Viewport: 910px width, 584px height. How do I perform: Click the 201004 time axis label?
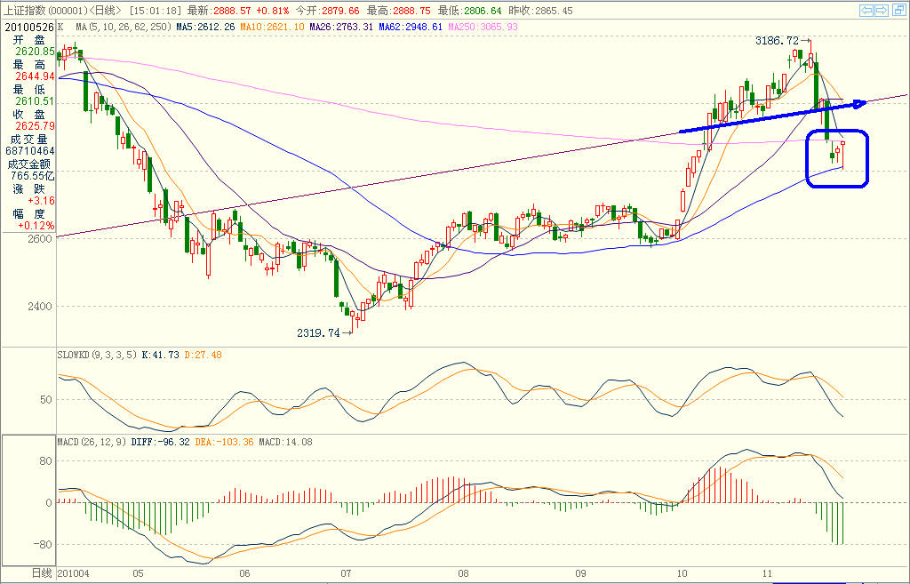pos(74,574)
